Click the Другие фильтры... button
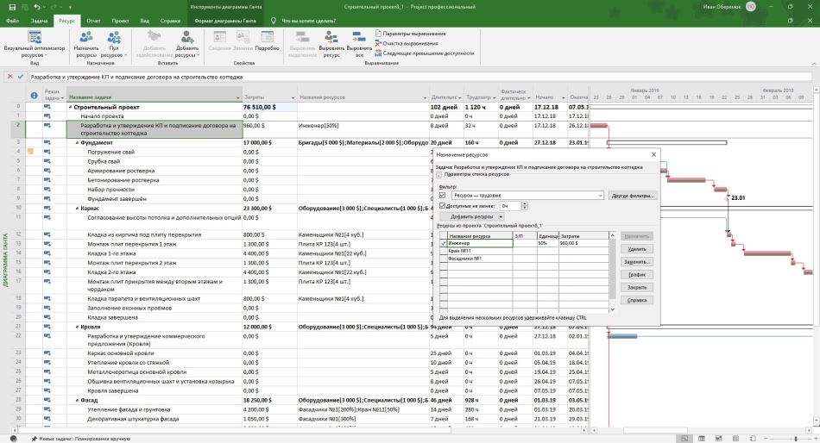 coord(632,196)
